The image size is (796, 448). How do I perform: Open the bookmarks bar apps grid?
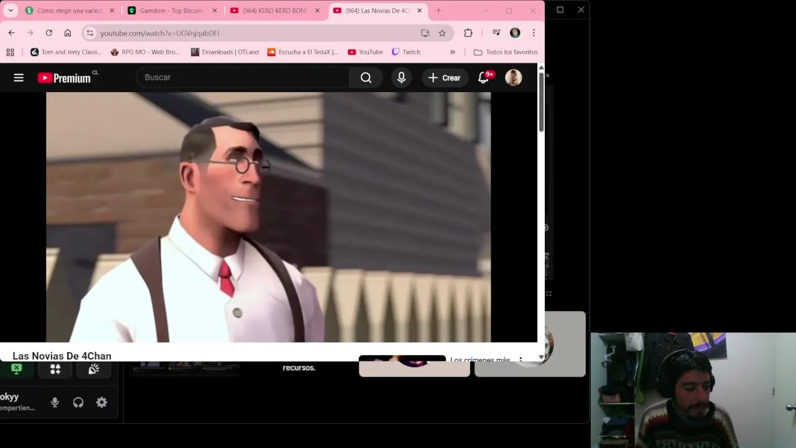[x=10, y=52]
